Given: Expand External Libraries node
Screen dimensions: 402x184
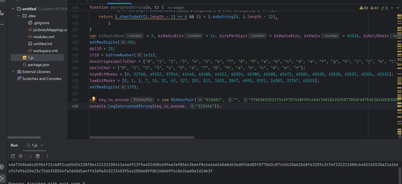Looking at the screenshot, I should point(13,72).
